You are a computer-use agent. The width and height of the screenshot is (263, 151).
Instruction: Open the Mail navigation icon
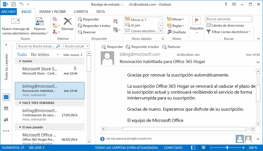6,97
